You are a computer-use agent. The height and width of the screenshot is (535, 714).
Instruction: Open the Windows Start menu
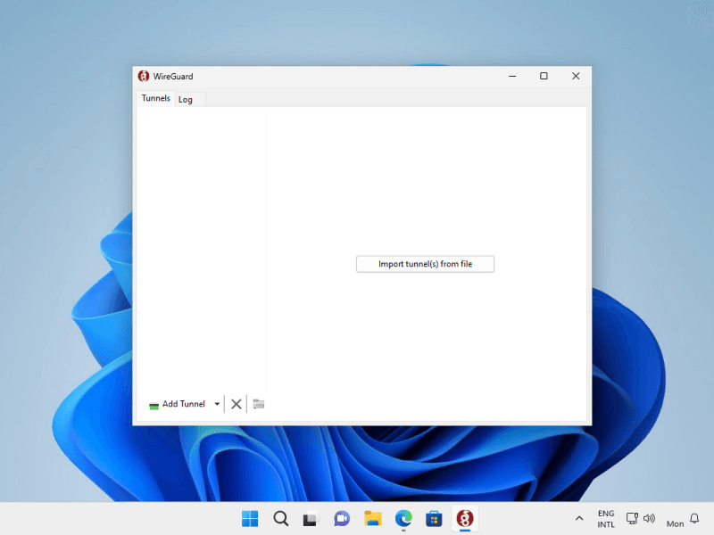click(250, 518)
